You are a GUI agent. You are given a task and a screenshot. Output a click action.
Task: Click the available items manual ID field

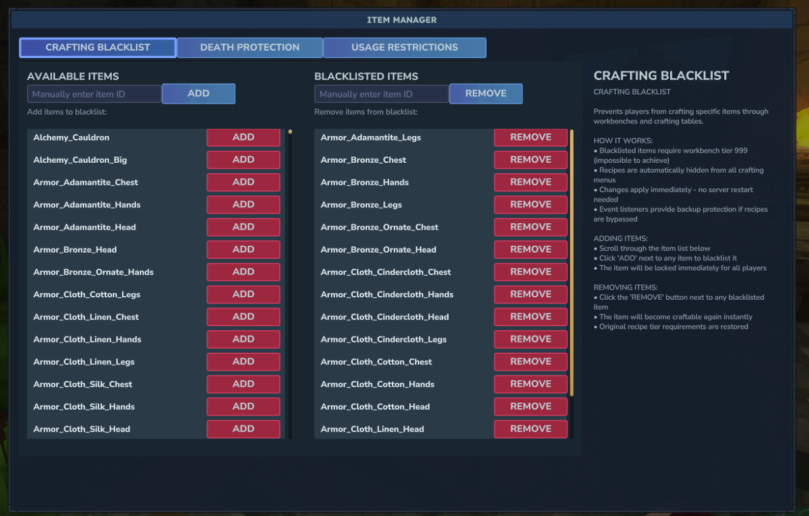click(94, 94)
